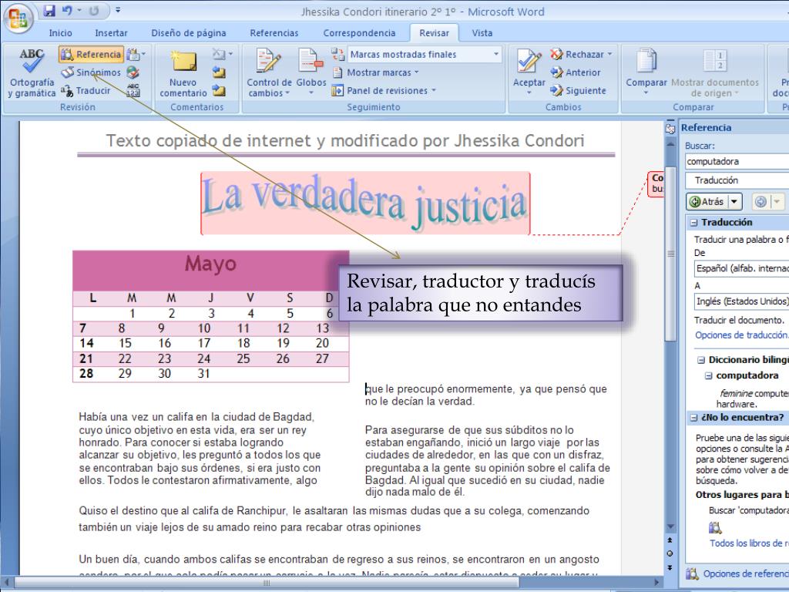Click the select browse object circle button
This screenshot has height=592, width=789.
[670, 553]
